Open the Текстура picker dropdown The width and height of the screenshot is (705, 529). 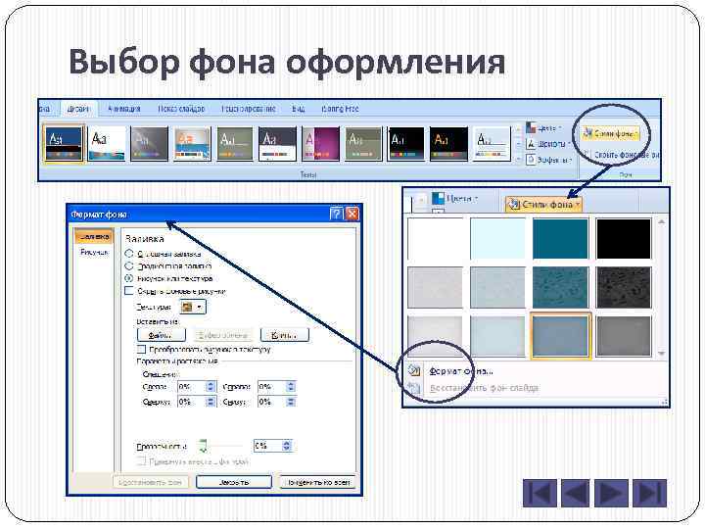[x=193, y=308]
